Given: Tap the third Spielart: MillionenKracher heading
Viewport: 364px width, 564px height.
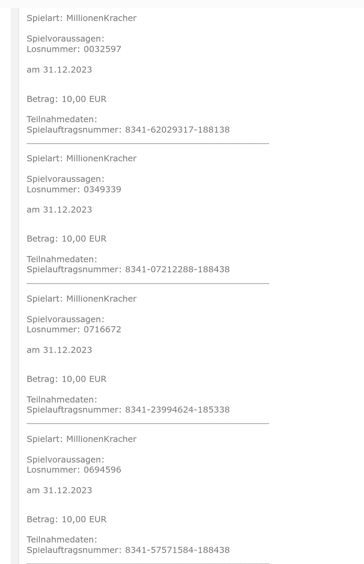Looking at the screenshot, I should [82, 299].
